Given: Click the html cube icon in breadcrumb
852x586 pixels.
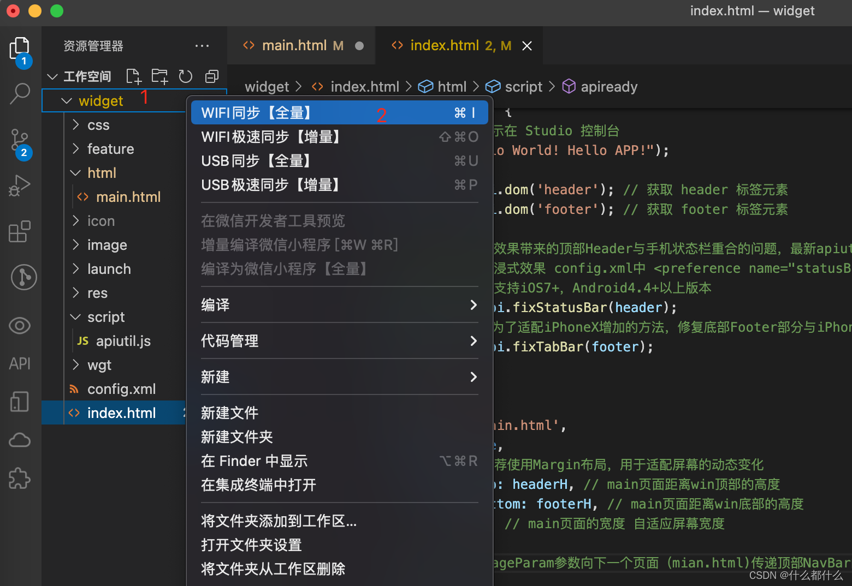Looking at the screenshot, I should [x=425, y=87].
